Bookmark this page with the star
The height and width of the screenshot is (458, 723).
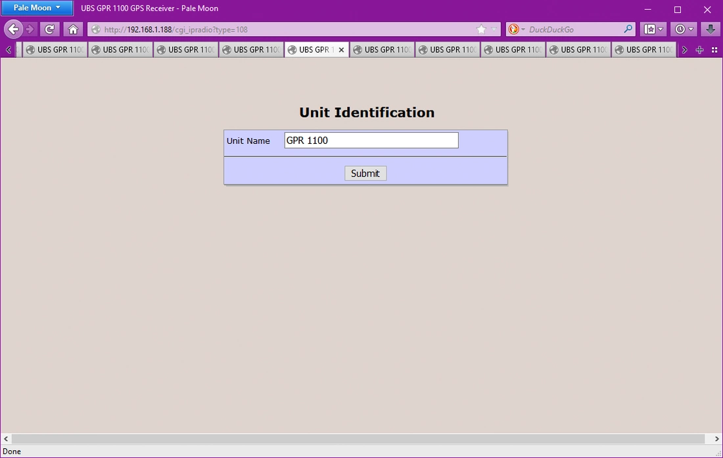pyautogui.click(x=481, y=30)
